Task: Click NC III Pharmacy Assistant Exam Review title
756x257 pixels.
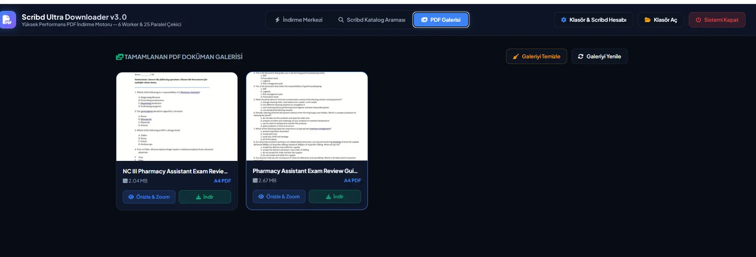Action: (x=175, y=171)
